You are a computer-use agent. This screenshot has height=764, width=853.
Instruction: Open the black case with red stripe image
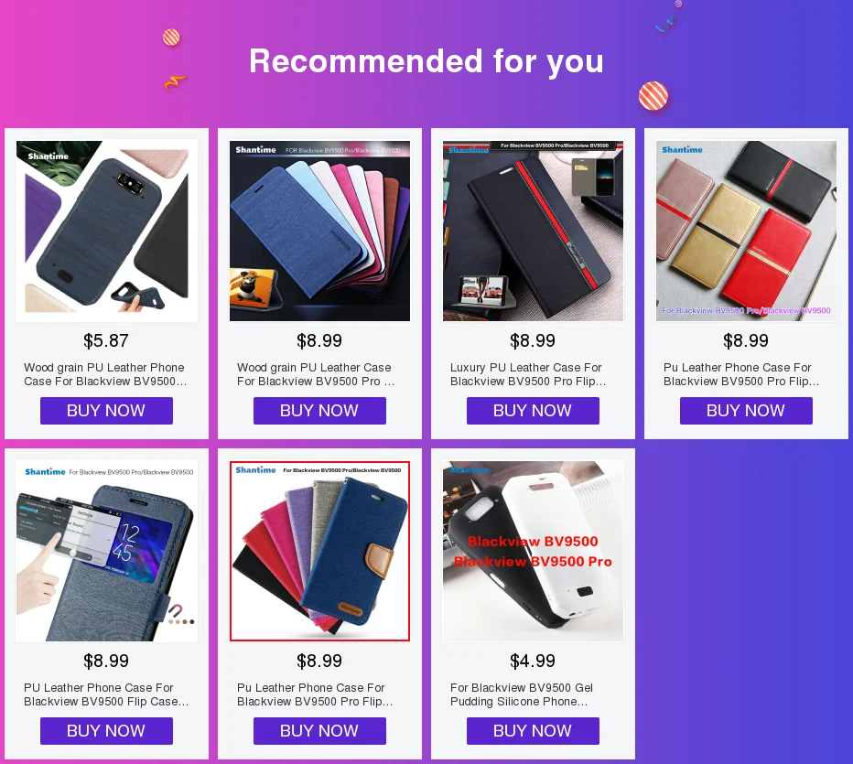pos(533,231)
